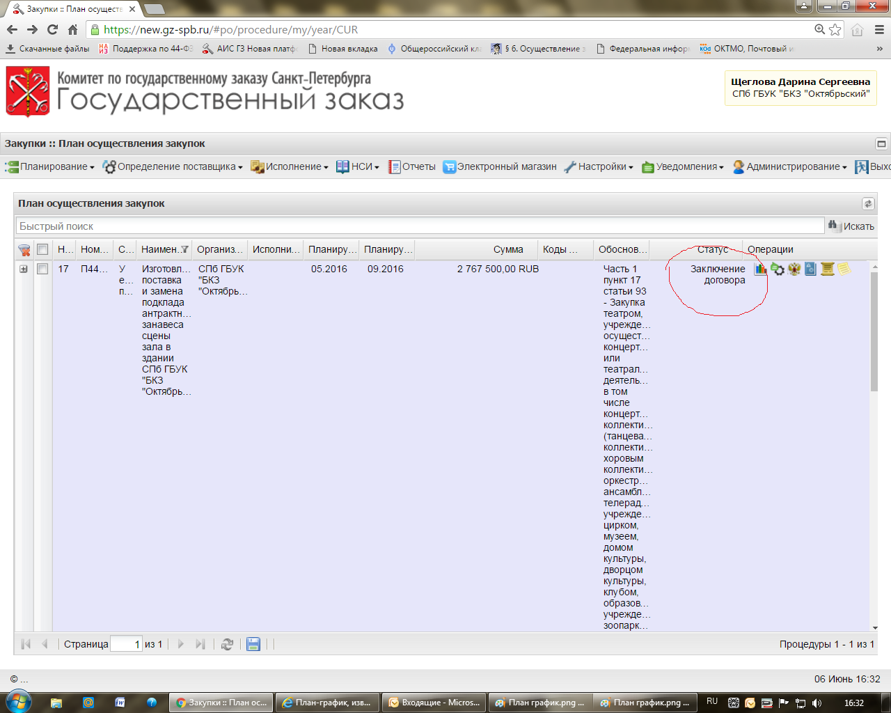891x713 pixels.
Task: Reload the page in the browser
Action: 52,29
